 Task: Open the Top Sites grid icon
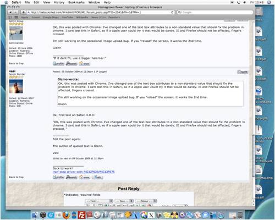[x=16, y=17]
